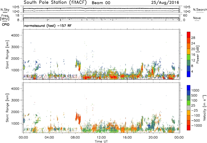Click the '20:00' time axis label

[x=153, y=138]
